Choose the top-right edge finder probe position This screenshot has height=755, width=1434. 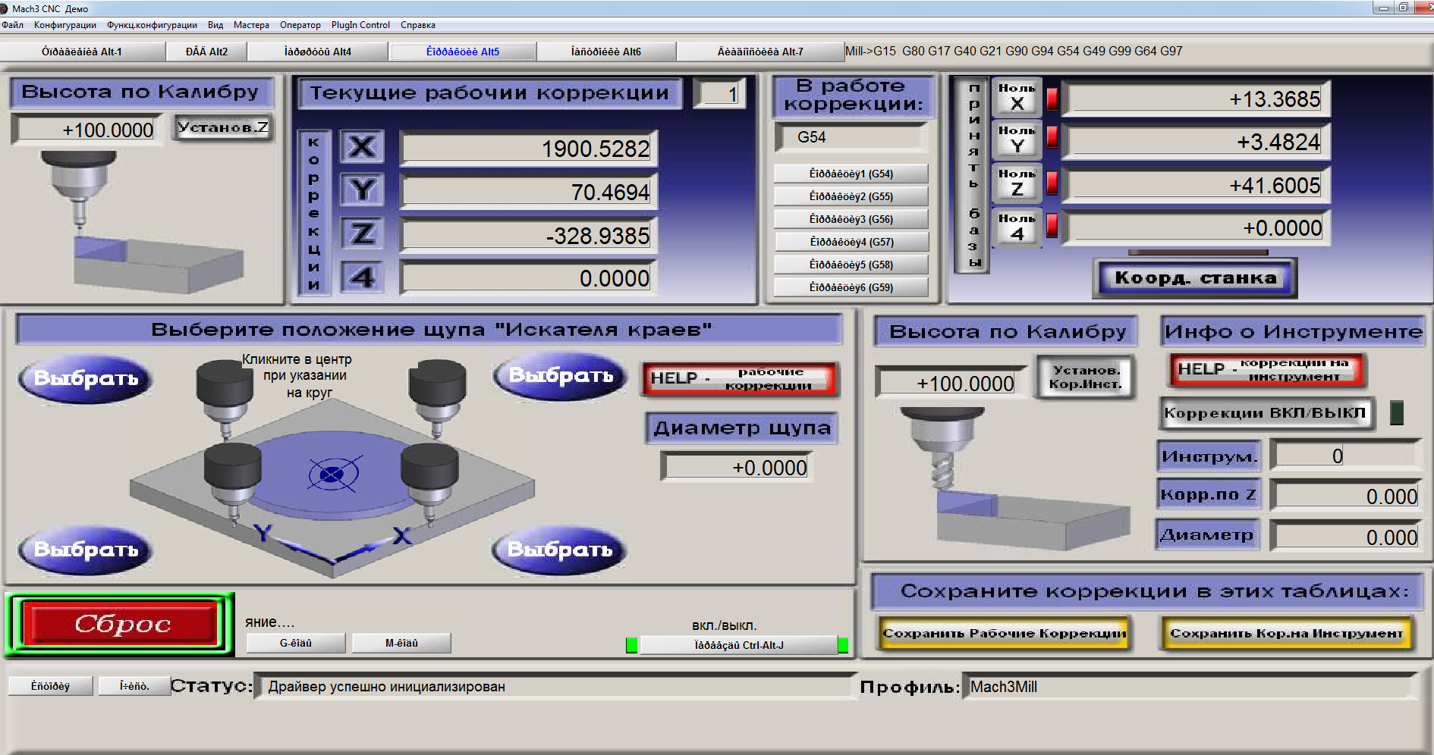(x=560, y=375)
